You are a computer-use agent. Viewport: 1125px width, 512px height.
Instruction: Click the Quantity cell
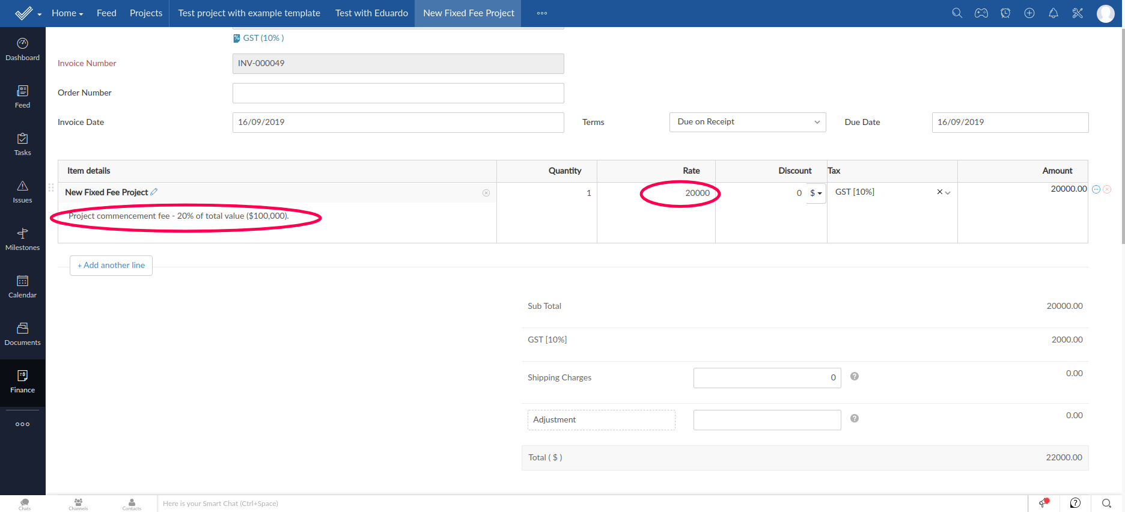(x=547, y=193)
